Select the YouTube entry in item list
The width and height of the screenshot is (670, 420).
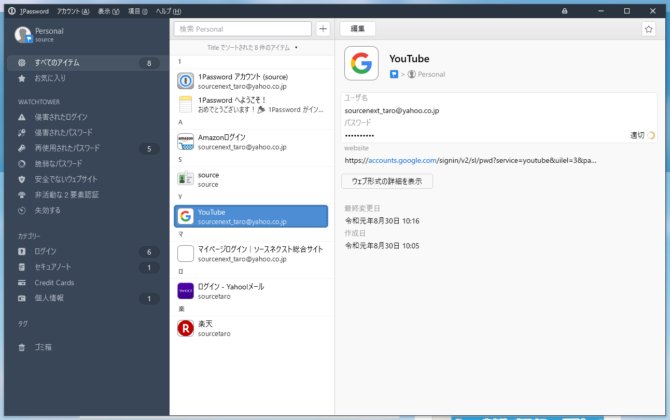pyautogui.click(x=251, y=216)
